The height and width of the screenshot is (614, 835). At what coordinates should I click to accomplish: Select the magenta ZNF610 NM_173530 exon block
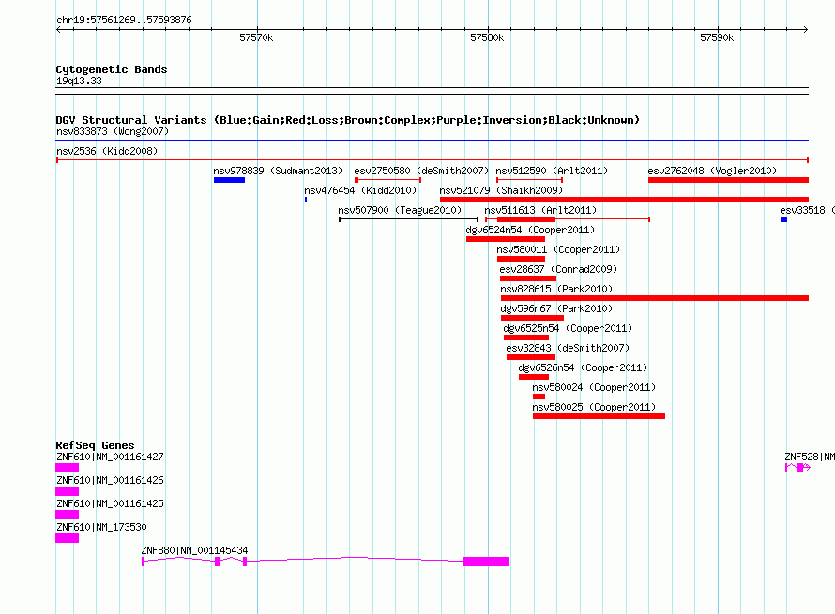pos(68,538)
